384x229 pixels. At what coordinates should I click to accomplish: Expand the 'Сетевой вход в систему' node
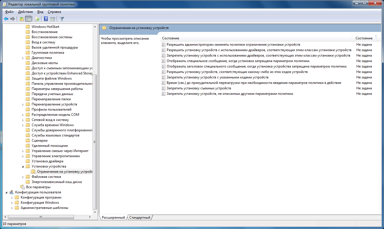pos(23,120)
